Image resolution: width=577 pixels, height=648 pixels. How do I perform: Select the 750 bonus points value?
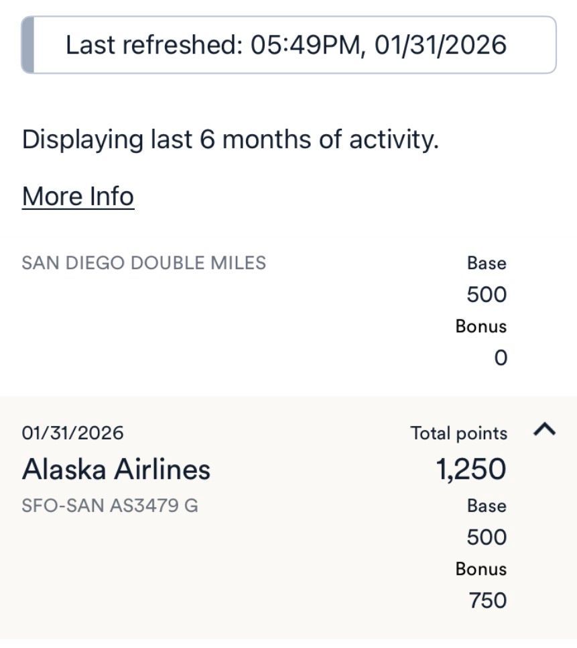[487, 600]
